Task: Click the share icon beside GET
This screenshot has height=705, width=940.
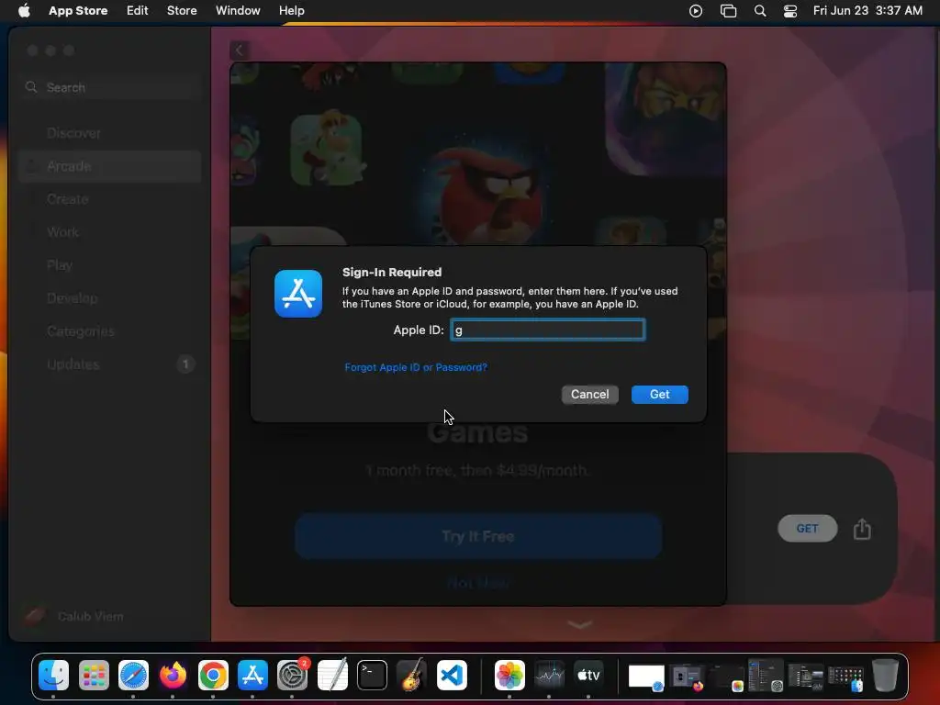Action: coord(862,529)
